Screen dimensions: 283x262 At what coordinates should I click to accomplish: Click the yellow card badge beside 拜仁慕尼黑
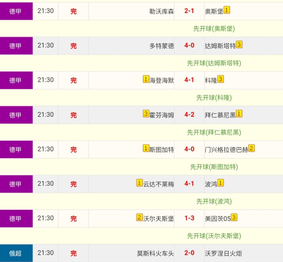239,114
